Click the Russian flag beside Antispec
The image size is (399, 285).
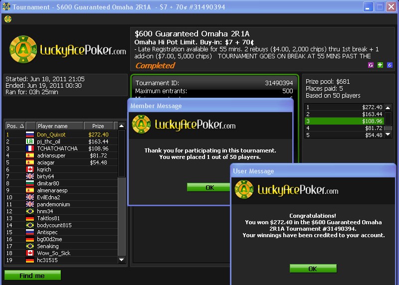30,232
